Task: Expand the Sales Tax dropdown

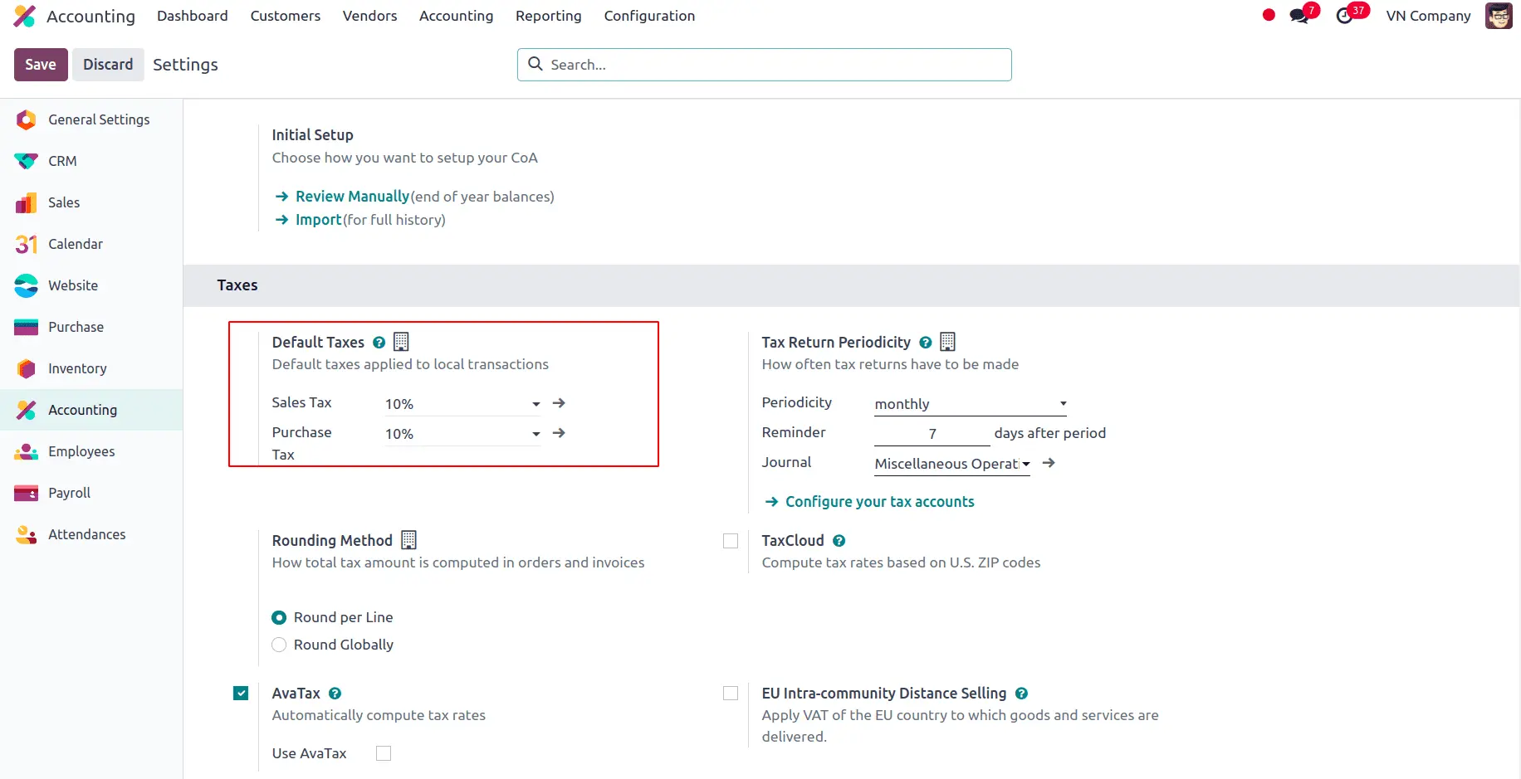Action: 536,404
